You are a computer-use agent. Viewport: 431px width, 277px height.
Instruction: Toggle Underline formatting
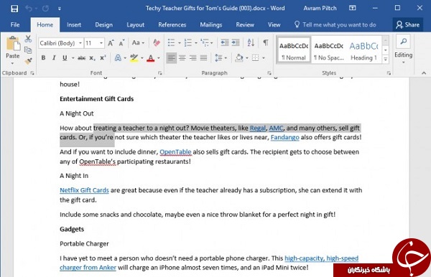(x=65, y=58)
